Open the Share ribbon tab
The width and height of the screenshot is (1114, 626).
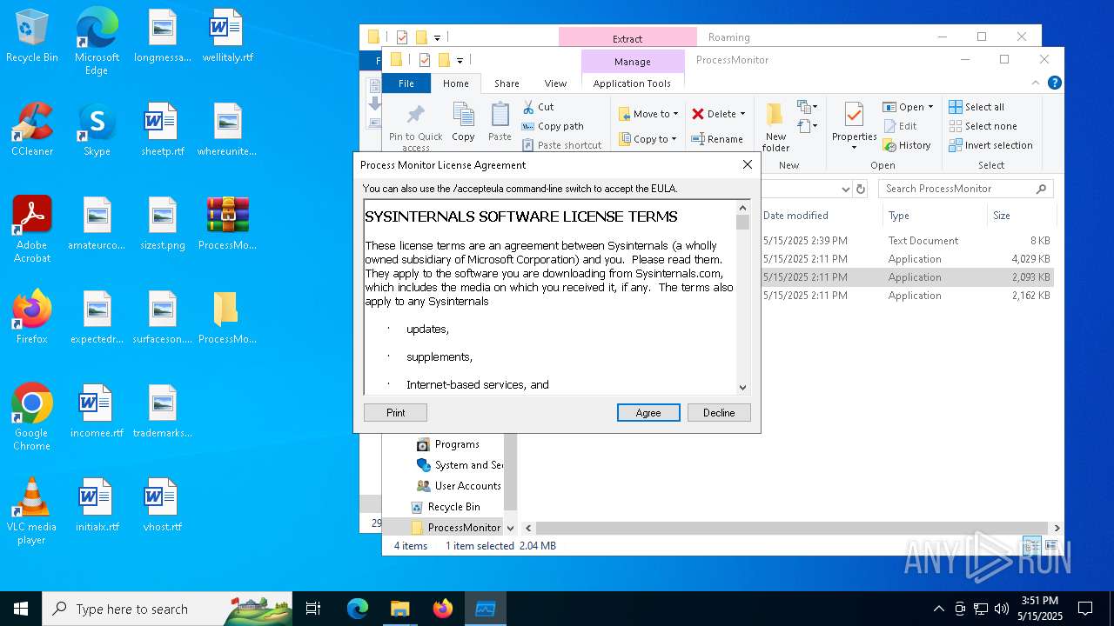(x=507, y=83)
